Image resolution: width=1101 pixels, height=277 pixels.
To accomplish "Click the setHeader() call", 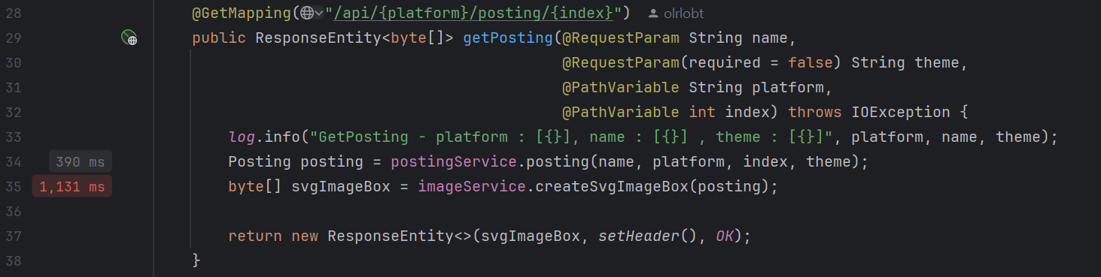I will (x=648, y=236).
